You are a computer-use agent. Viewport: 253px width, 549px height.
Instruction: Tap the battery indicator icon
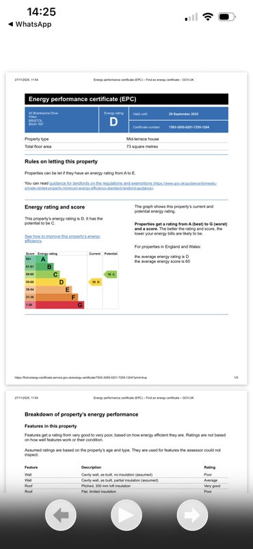pos(227,16)
